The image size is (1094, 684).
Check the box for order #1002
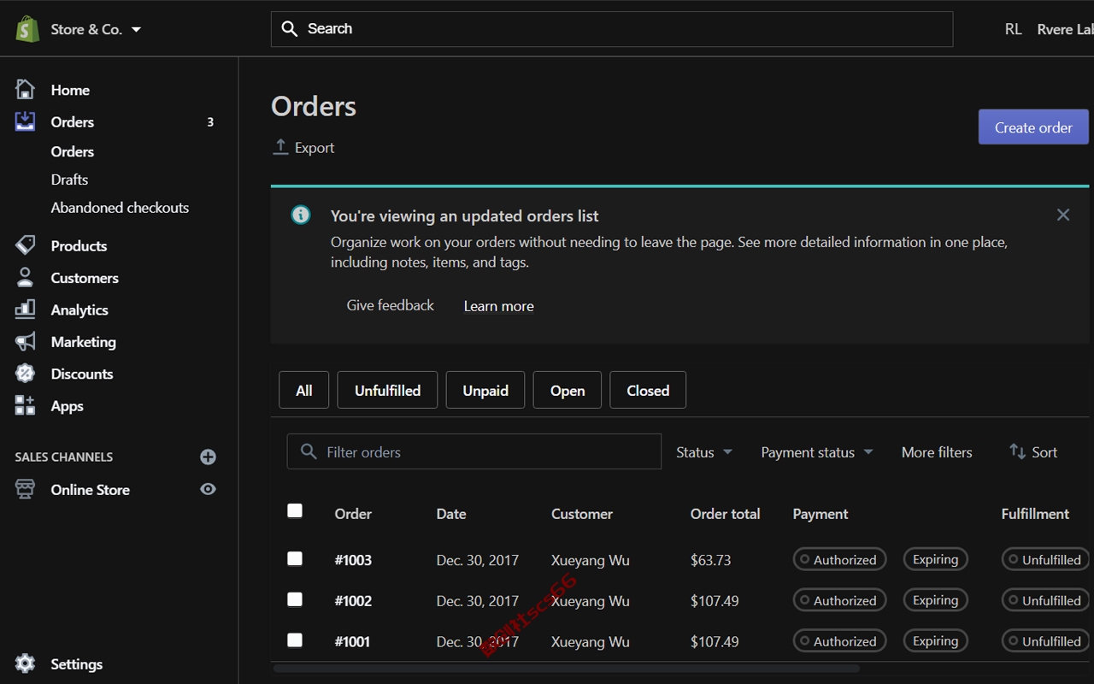coord(295,598)
